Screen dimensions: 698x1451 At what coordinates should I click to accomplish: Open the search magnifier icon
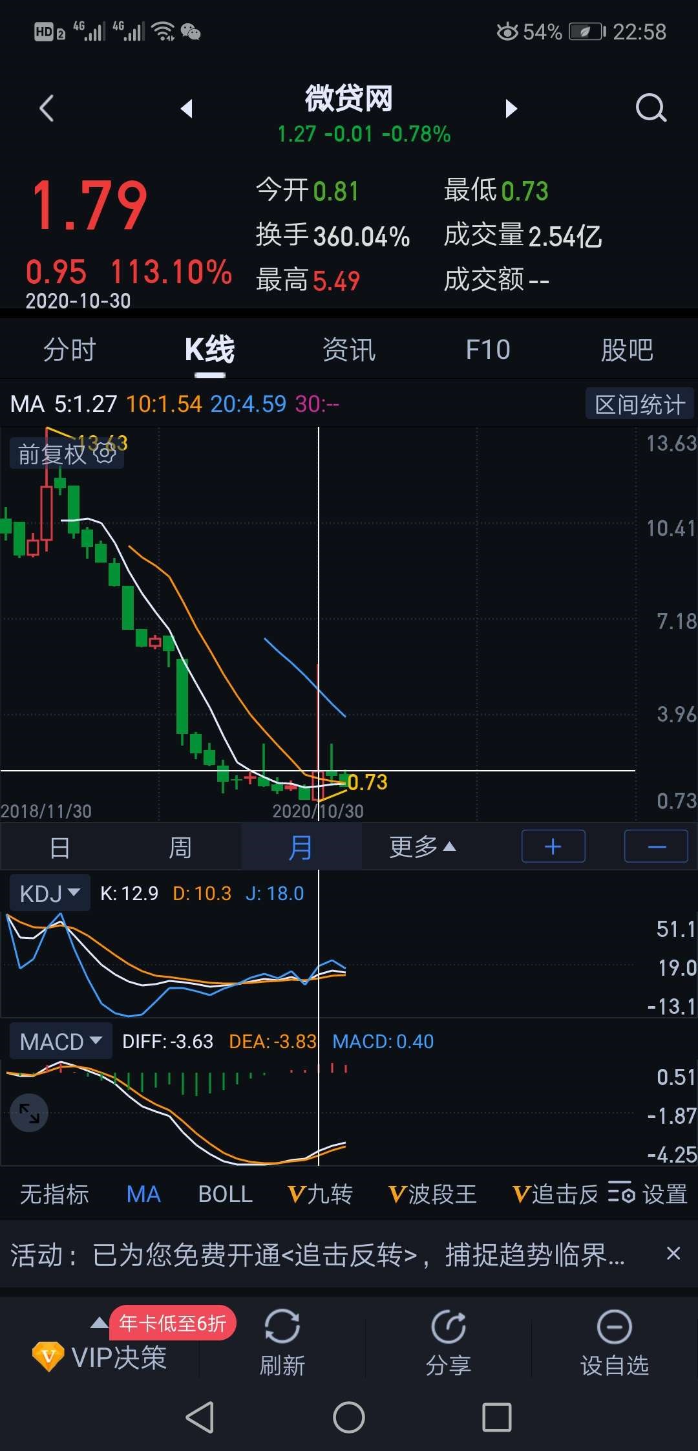click(x=650, y=108)
